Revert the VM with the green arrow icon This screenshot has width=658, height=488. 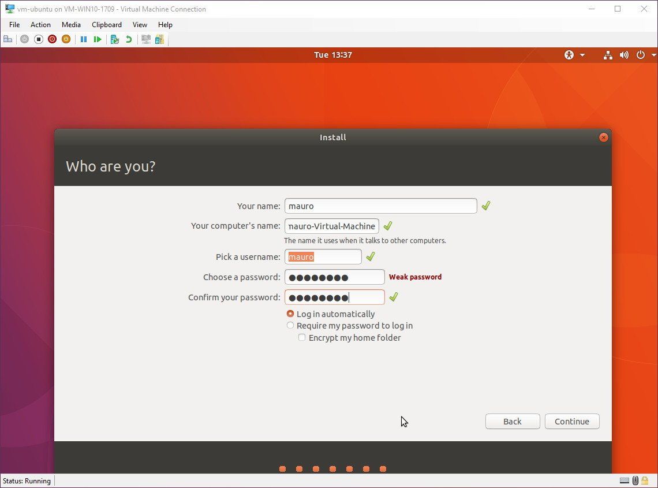pyautogui.click(x=129, y=39)
